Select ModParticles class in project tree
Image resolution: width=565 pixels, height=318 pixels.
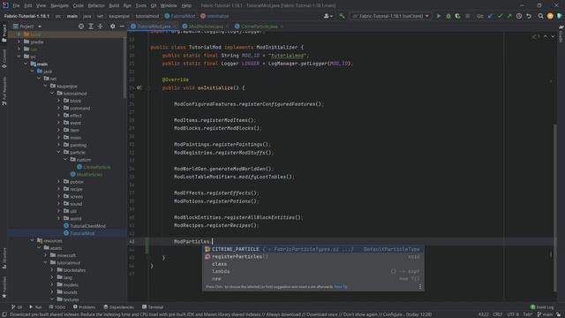tap(87, 174)
